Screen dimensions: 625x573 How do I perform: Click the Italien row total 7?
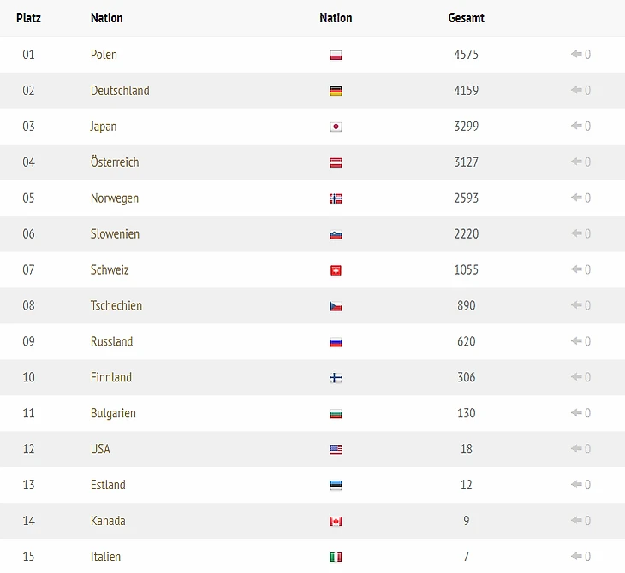466,557
